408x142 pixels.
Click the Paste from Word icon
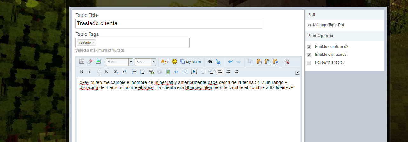(276, 62)
